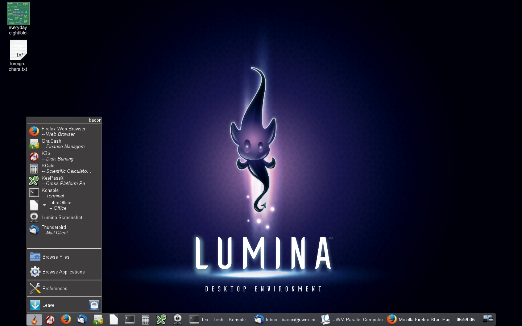Open the system tray network icon
Image resolution: width=522 pixels, height=326 pixels.
coord(488,319)
